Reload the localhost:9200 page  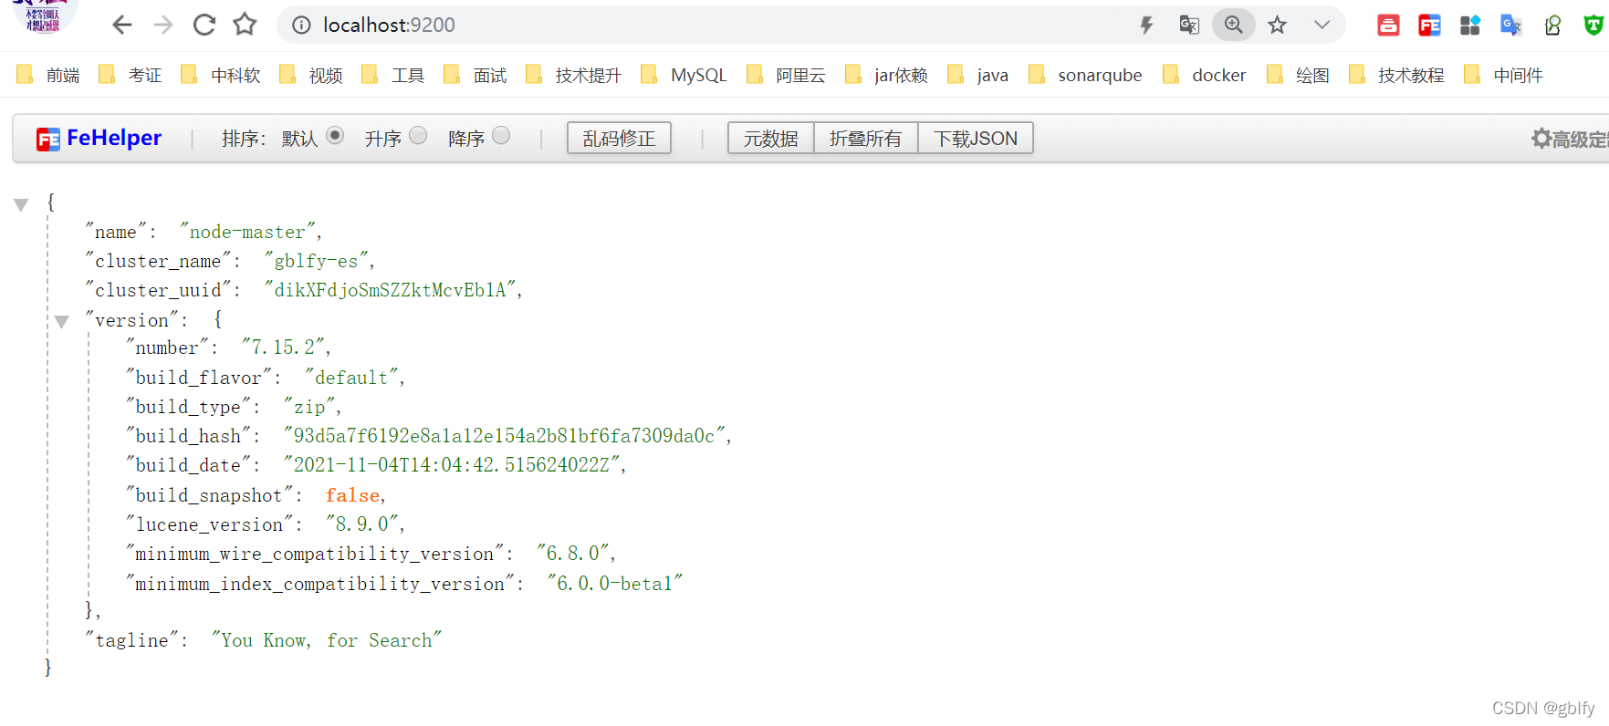click(204, 25)
